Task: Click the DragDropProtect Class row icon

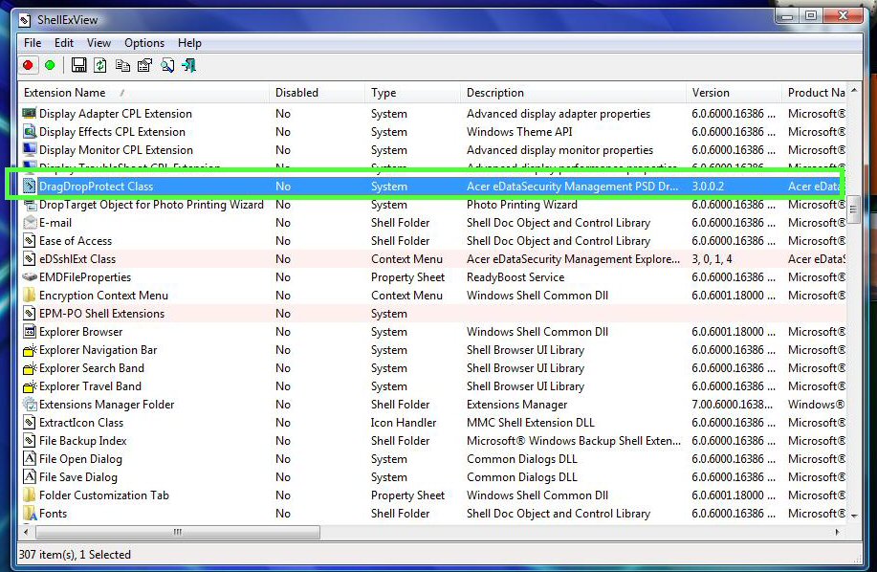Action: tap(29, 187)
